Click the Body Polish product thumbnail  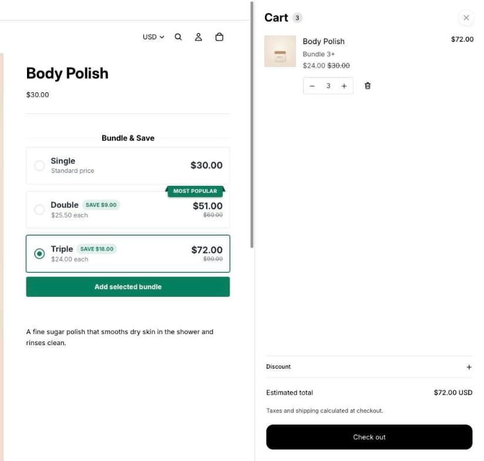(280, 51)
